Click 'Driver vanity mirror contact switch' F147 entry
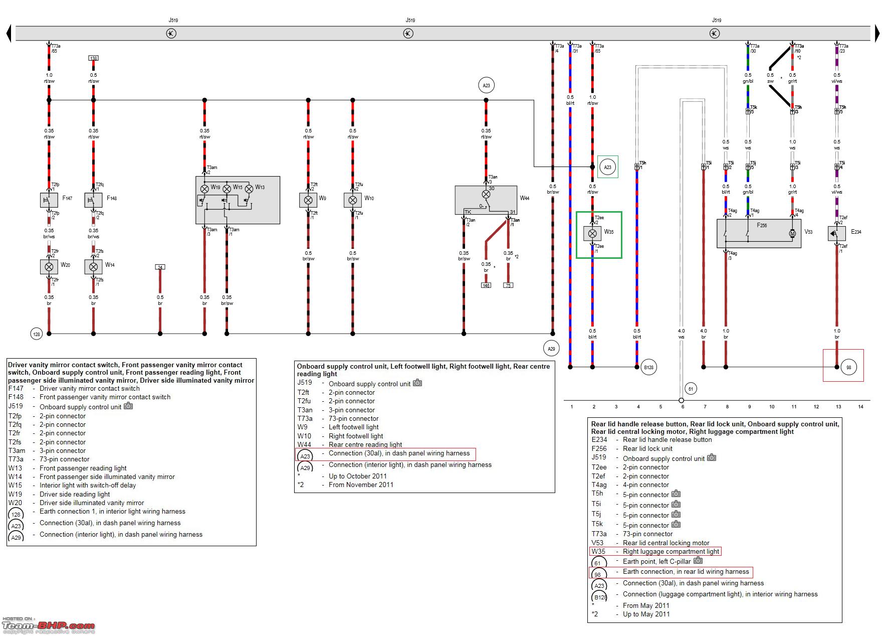The height and width of the screenshot is (636, 886). point(90,388)
